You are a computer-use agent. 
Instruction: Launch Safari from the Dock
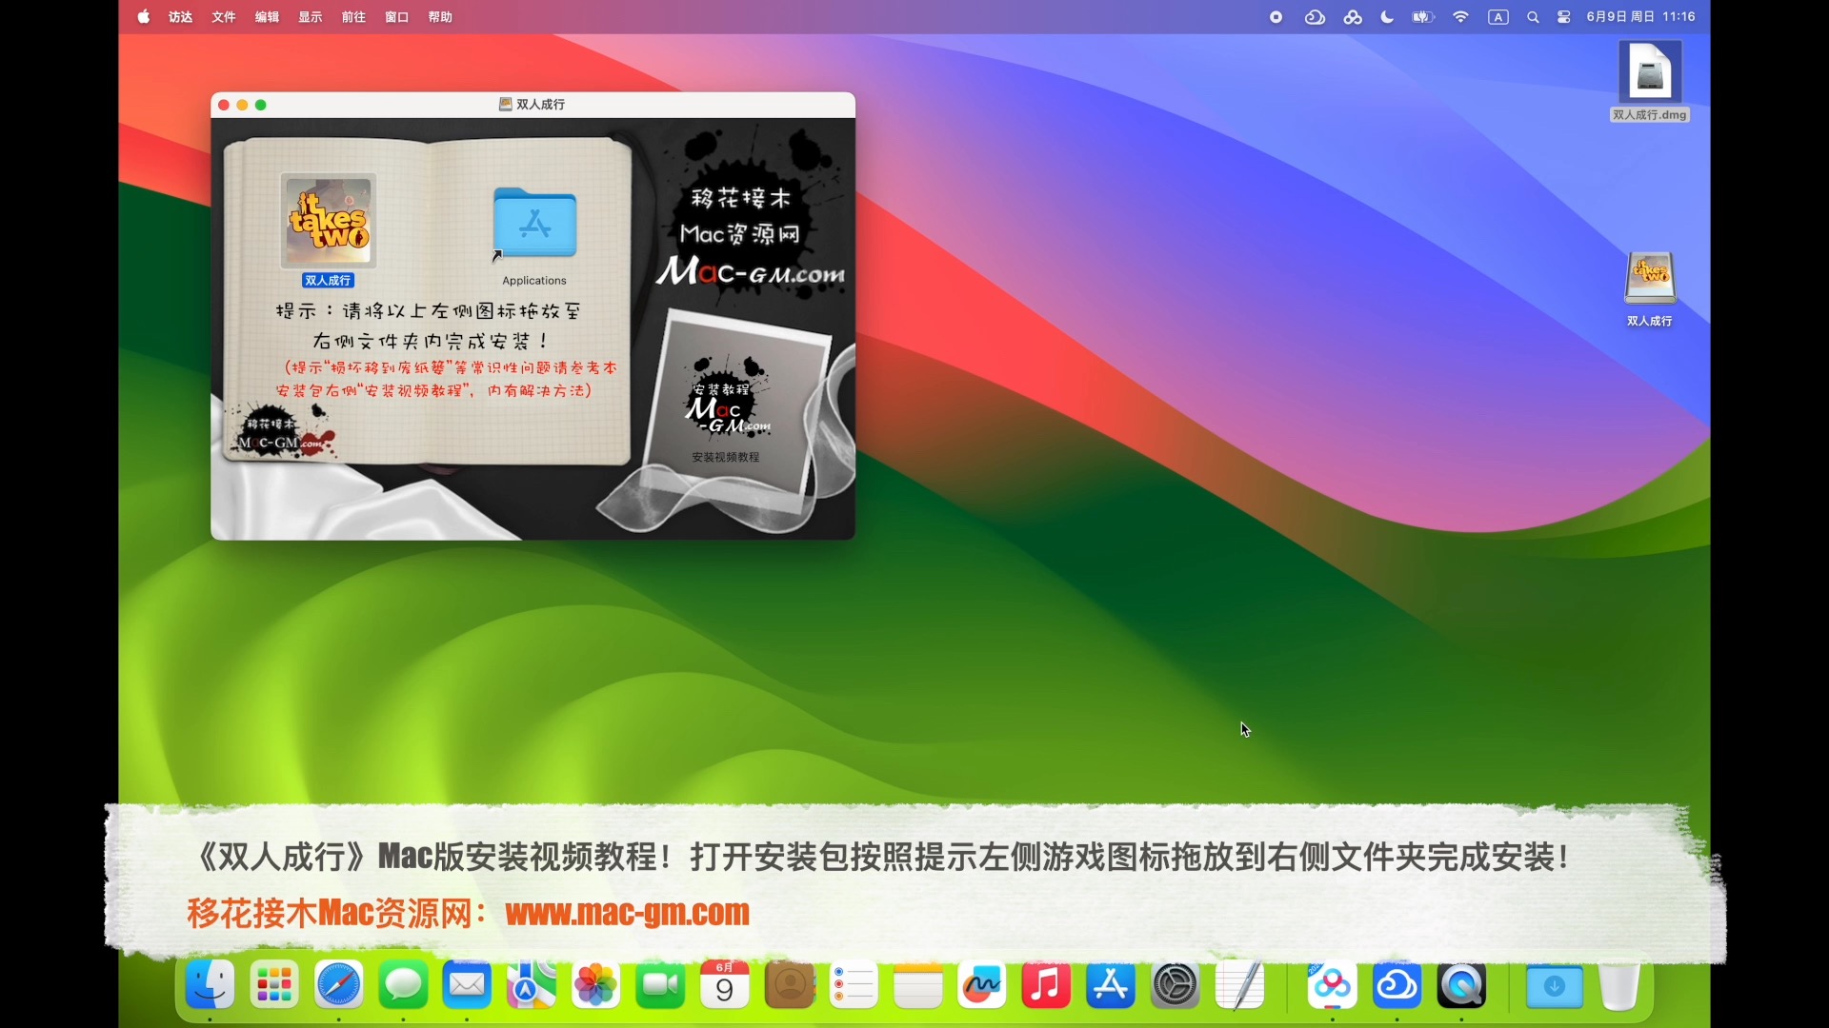[339, 984]
